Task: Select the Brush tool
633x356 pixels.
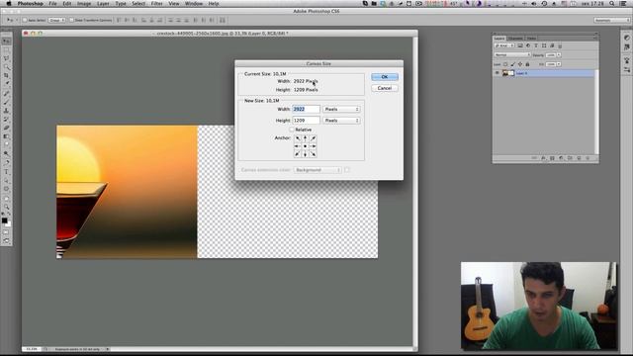Action: tap(6, 102)
